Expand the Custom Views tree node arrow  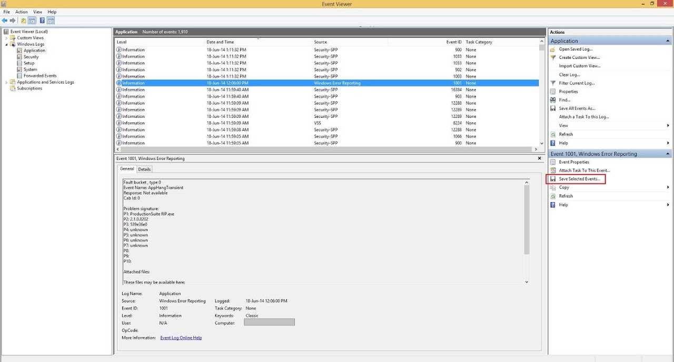(x=7, y=38)
